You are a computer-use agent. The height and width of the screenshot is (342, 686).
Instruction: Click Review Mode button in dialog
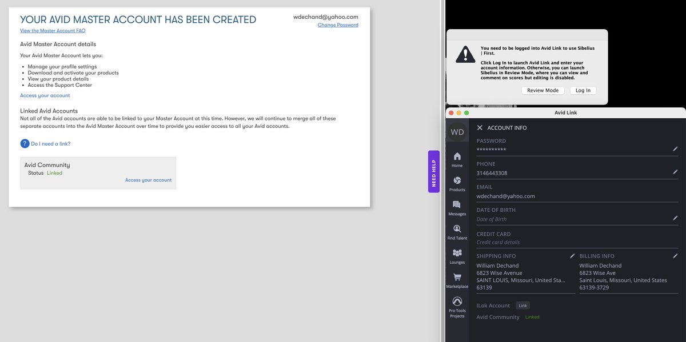543,90
